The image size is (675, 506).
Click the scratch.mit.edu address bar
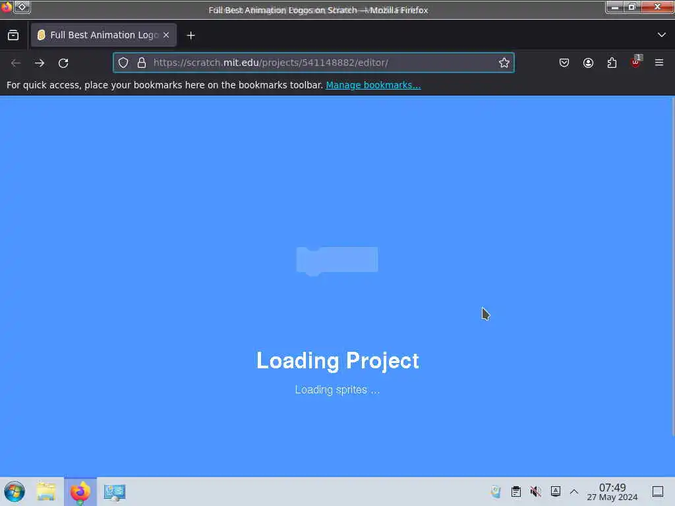pyautogui.click(x=314, y=63)
